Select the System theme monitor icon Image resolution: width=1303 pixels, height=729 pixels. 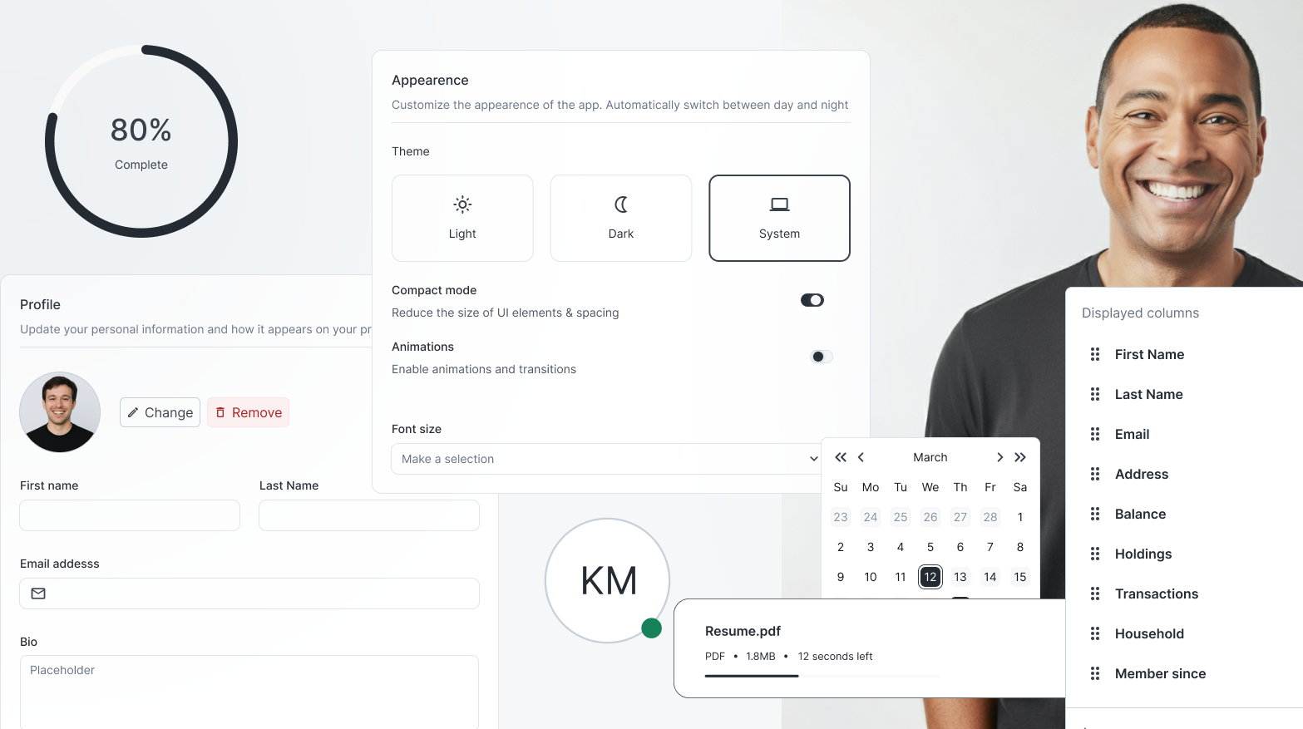(779, 203)
